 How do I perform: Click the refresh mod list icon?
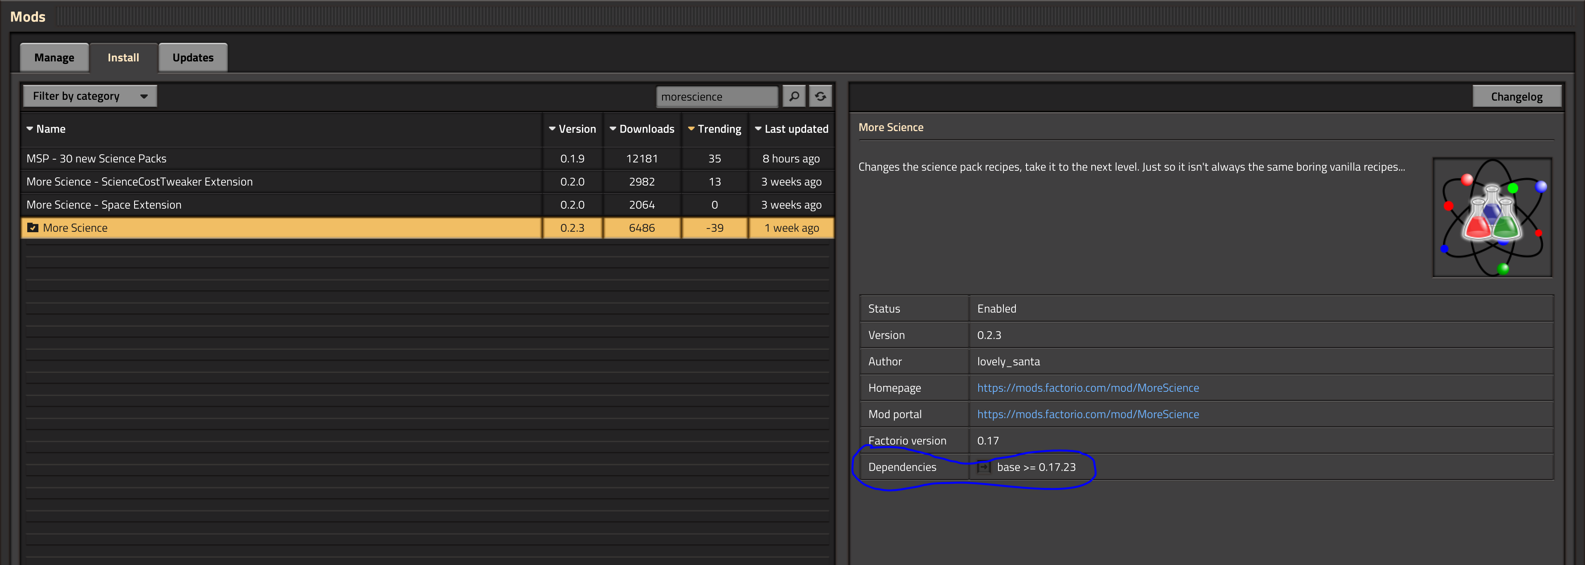click(820, 97)
